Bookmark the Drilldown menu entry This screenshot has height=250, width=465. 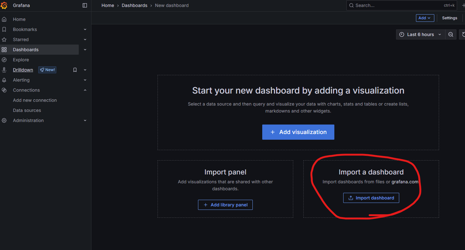[75, 70]
